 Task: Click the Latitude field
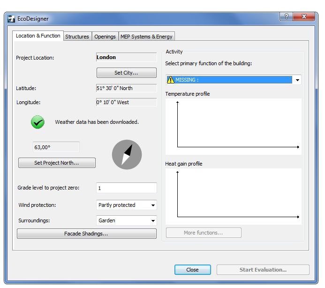[127, 88]
